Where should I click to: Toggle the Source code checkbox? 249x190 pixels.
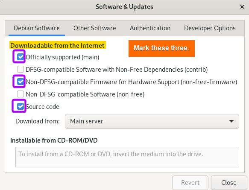coord(21,106)
